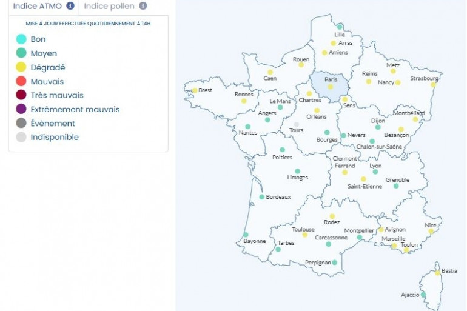467x311 pixels.
Task: Click the info icon beside Indice ATMO
Action: (70, 6)
